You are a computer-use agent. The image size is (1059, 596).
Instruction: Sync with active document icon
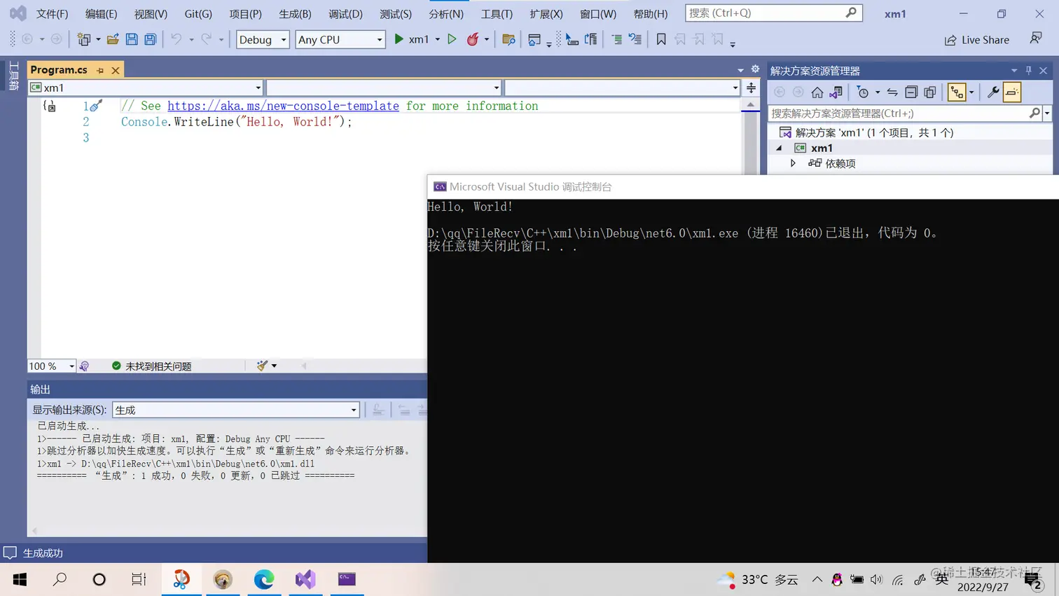click(892, 92)
